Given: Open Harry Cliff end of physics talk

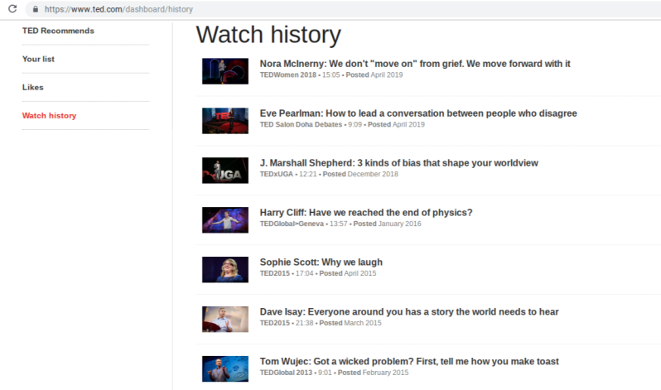Looking at the screenshot, I should (x=366, y=213).
